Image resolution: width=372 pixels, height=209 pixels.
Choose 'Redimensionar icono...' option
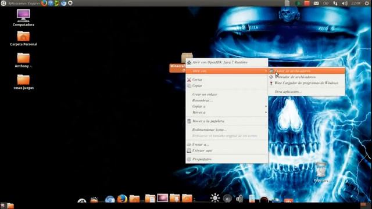pos(227,130)
